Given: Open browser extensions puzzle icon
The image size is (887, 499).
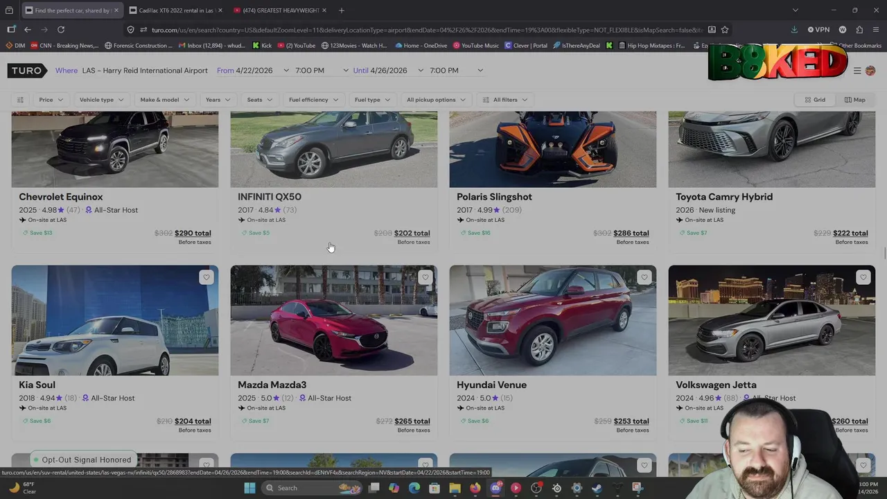Looking at the screenshot, I should 859,30.
